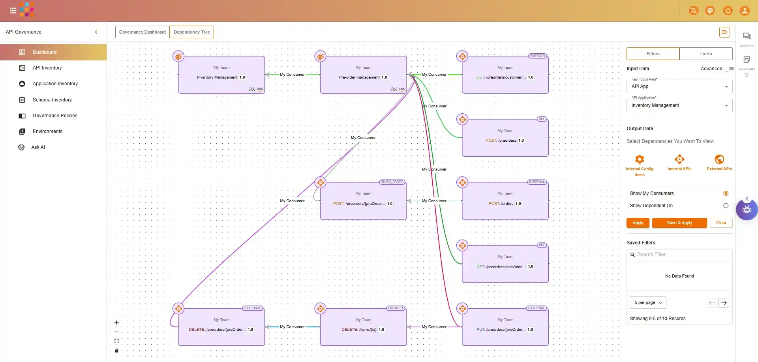Viewport: 758px width, 362px height.
Task: Select the Internal APIs dependency icon
Action: pos(679,159)
